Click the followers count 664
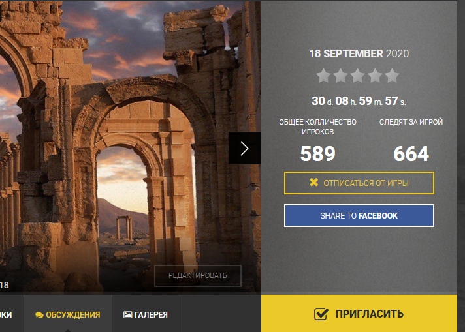465x332 pixels. [411, 154]
